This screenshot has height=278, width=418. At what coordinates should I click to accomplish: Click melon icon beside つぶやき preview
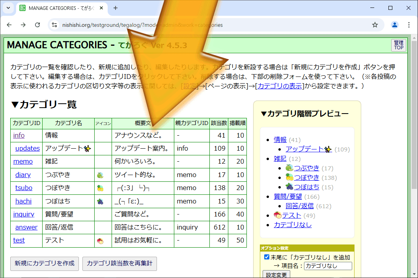pos(289,168)
